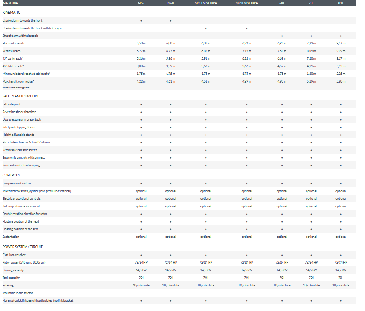Click the Horizontal reach row label
365x311 pixels.
(x=14, y=43)
